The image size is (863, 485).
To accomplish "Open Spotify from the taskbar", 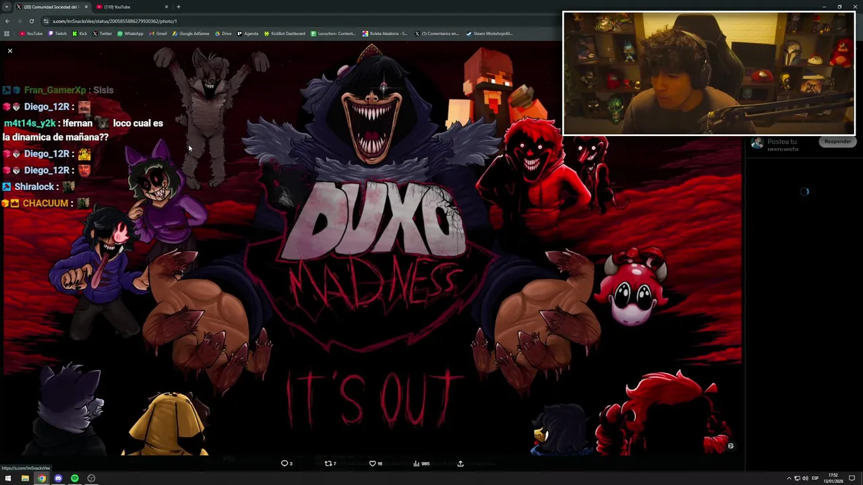I will click(75, 478).
